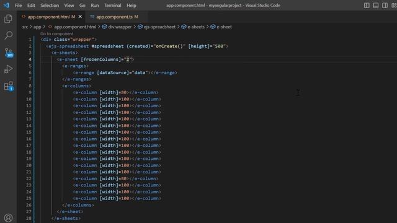This screenshot has height=223, width=397.
Task: Open the Go menu
Action: point(83,6)
